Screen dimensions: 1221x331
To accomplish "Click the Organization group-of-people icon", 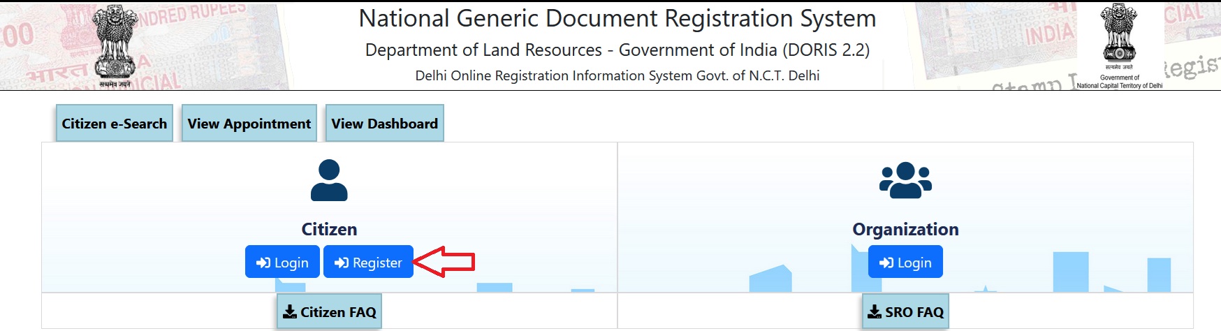I will (x=905, y=180).
